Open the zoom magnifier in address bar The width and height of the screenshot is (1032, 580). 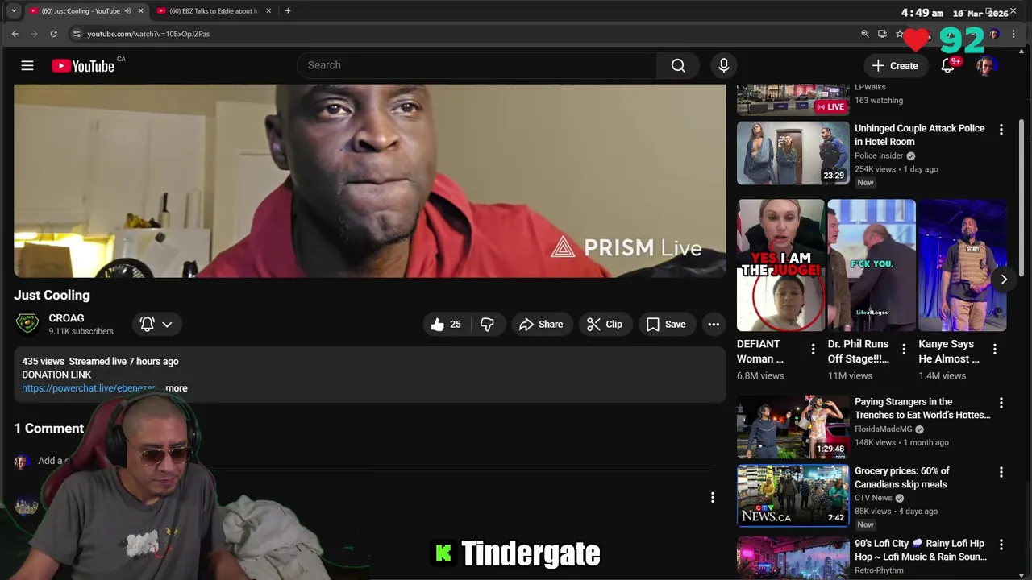click(x=865, y=34)
